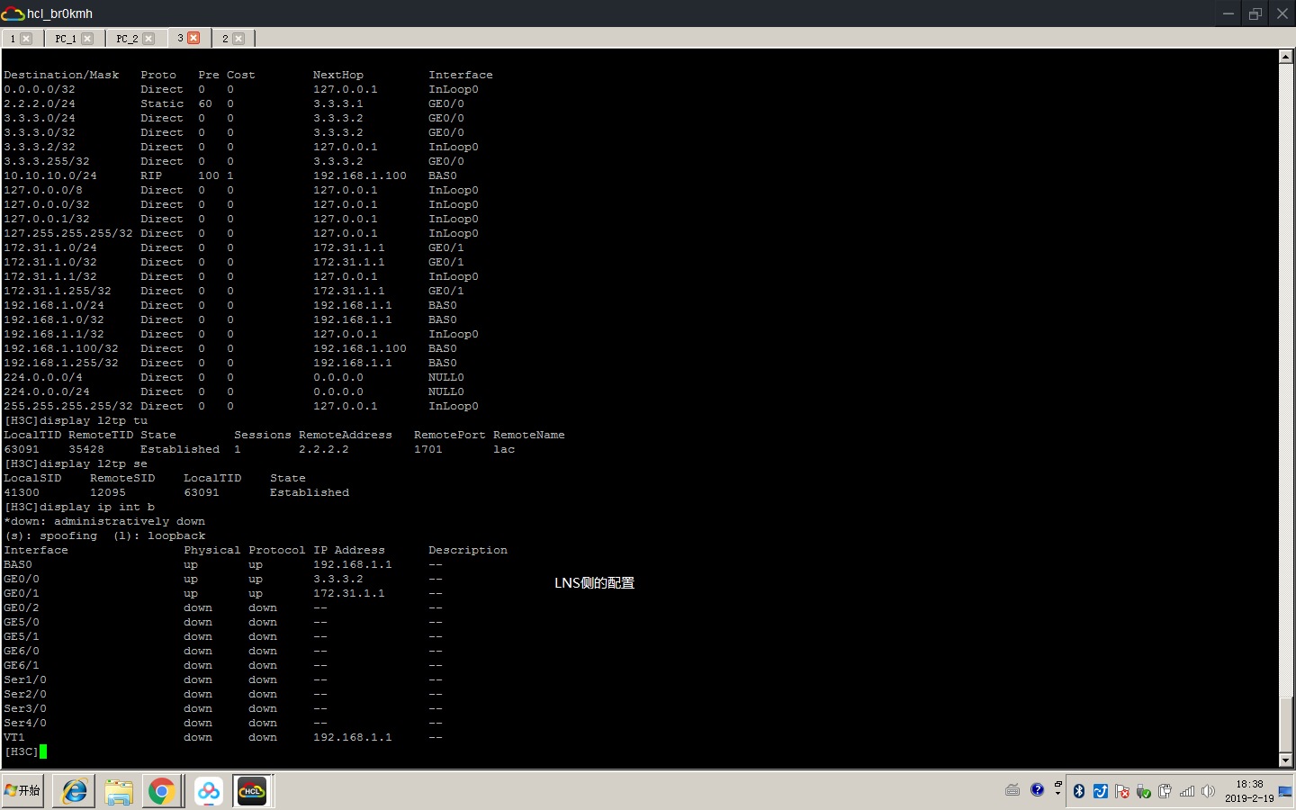Click session LocalSID 41300

[x=22, y=492]
